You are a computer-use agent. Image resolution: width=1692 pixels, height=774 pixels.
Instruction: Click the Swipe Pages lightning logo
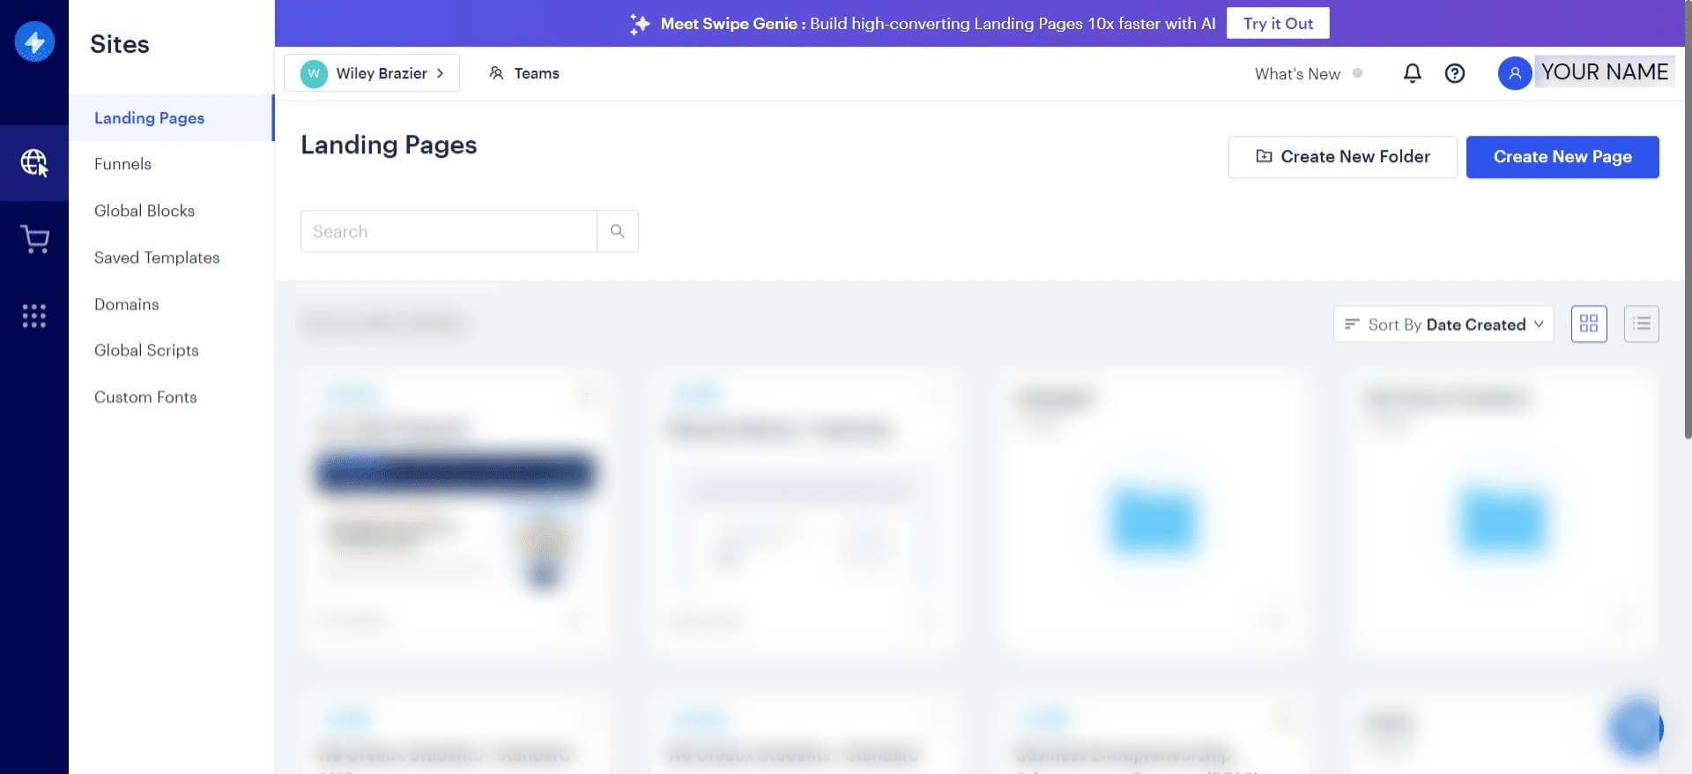tap(34, 41)
